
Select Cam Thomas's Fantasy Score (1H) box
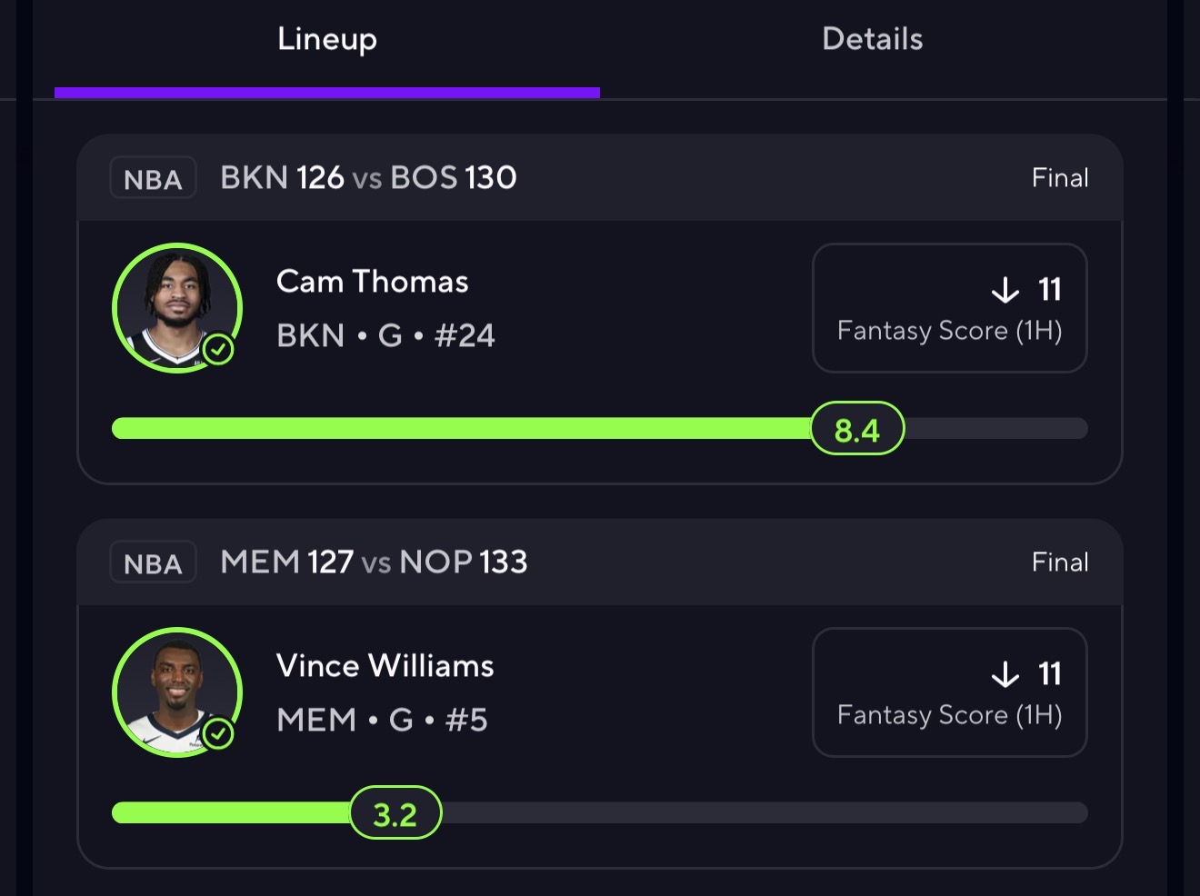tap(949, 308)
